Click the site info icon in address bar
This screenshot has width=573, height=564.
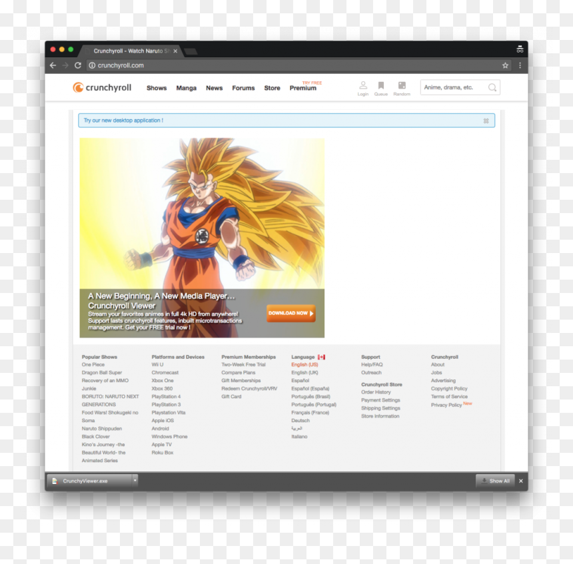(92, 65)
